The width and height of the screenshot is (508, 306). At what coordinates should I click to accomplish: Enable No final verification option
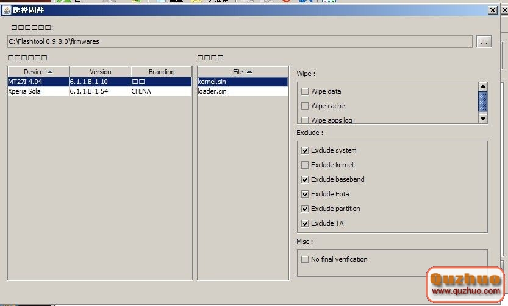(x=305, y=259)
